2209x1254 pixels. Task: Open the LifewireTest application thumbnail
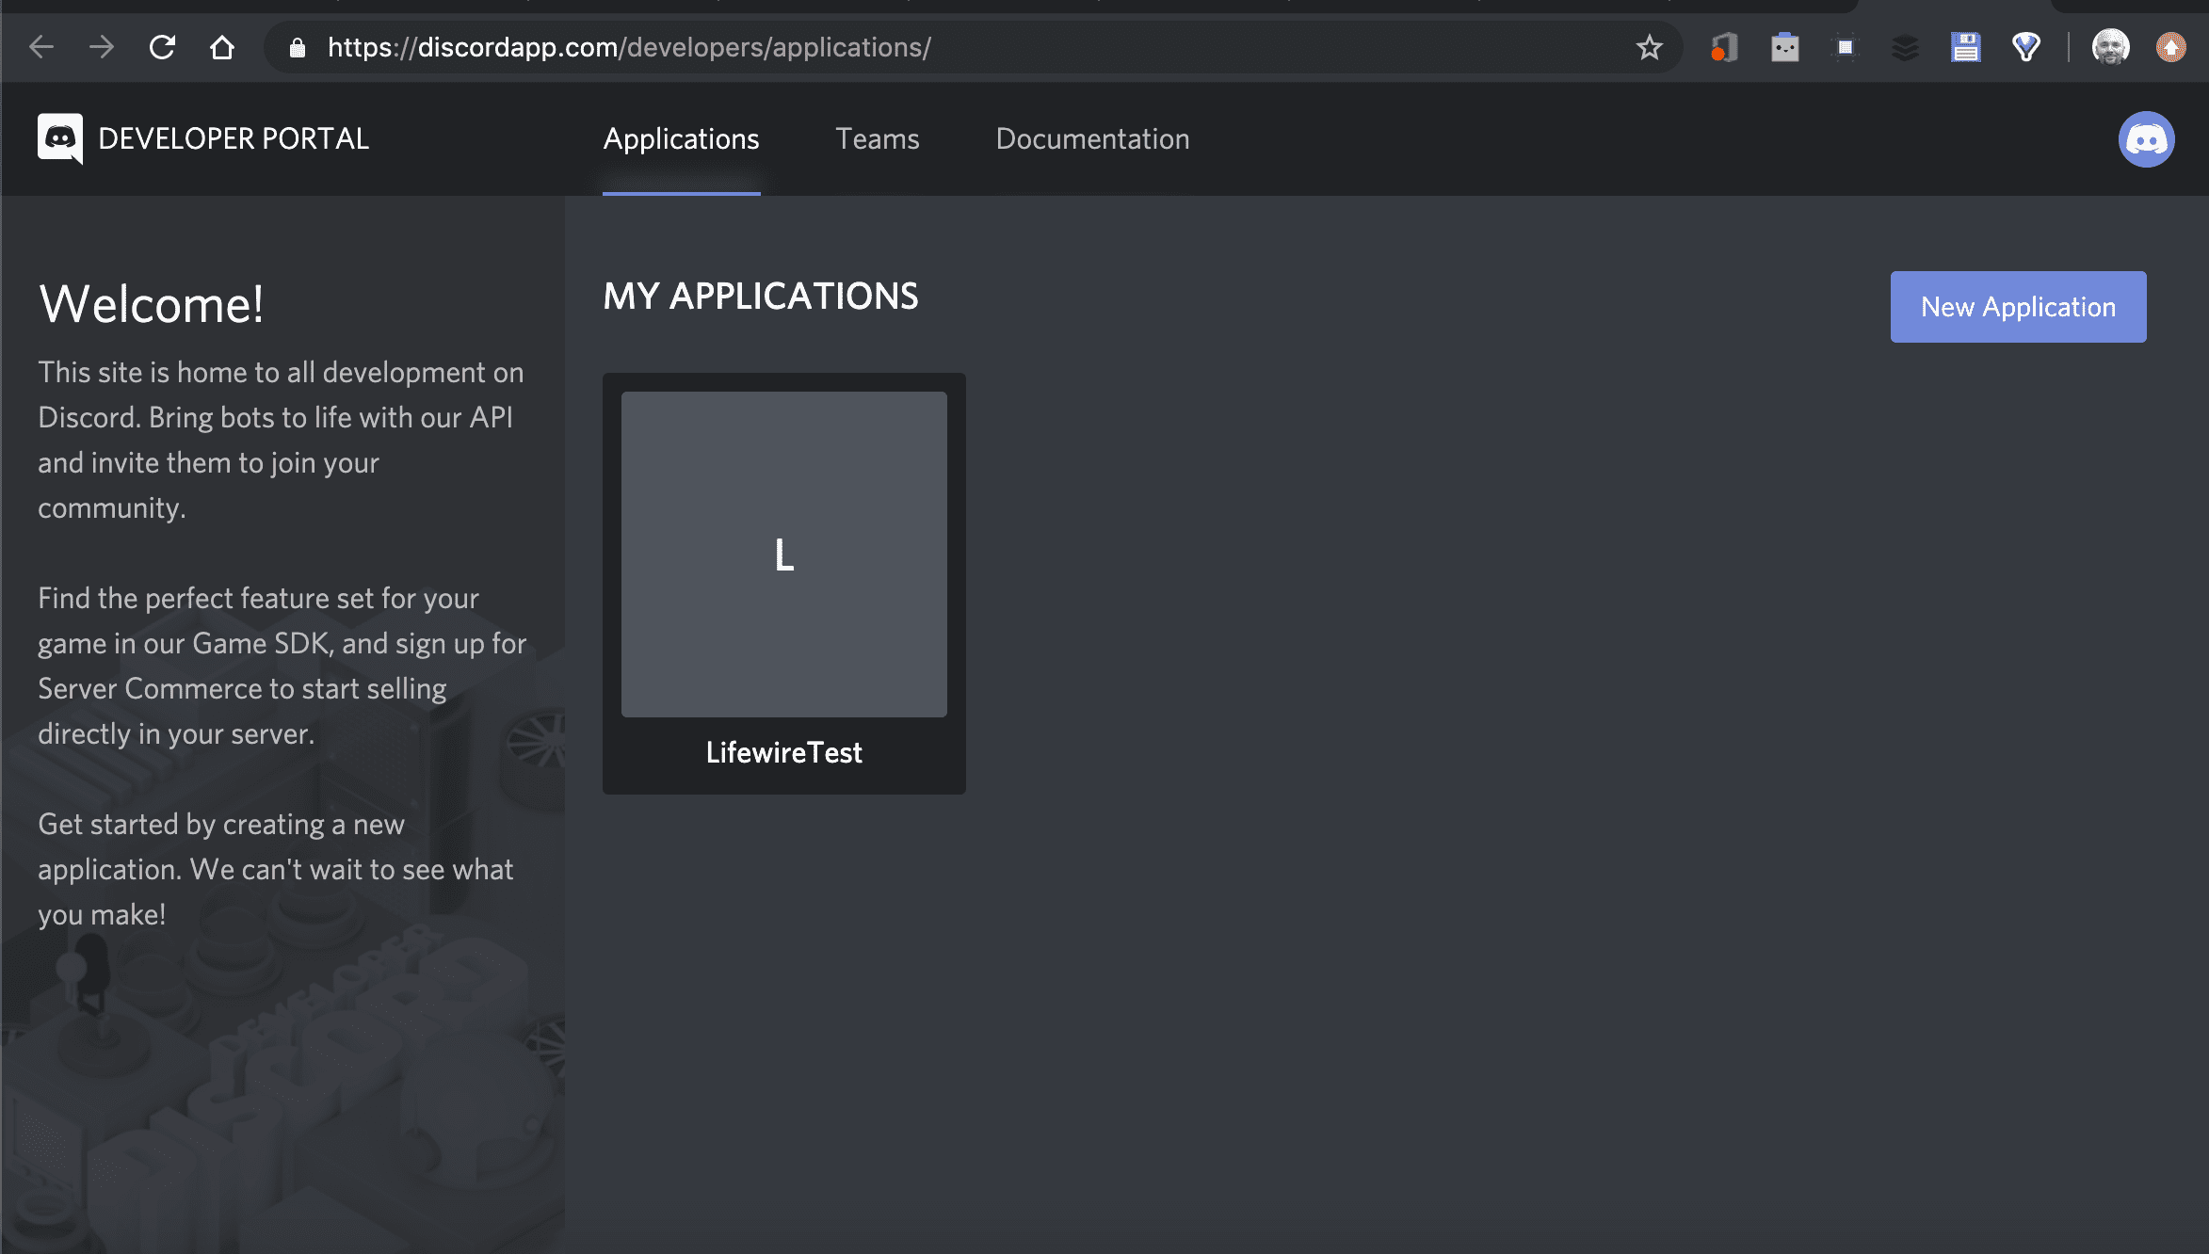tap(783, 554)
